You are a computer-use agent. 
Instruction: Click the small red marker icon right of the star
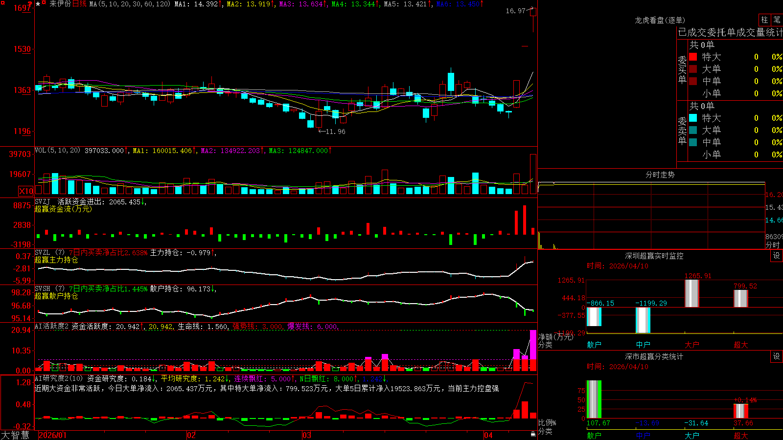click(x=44, y=3)
